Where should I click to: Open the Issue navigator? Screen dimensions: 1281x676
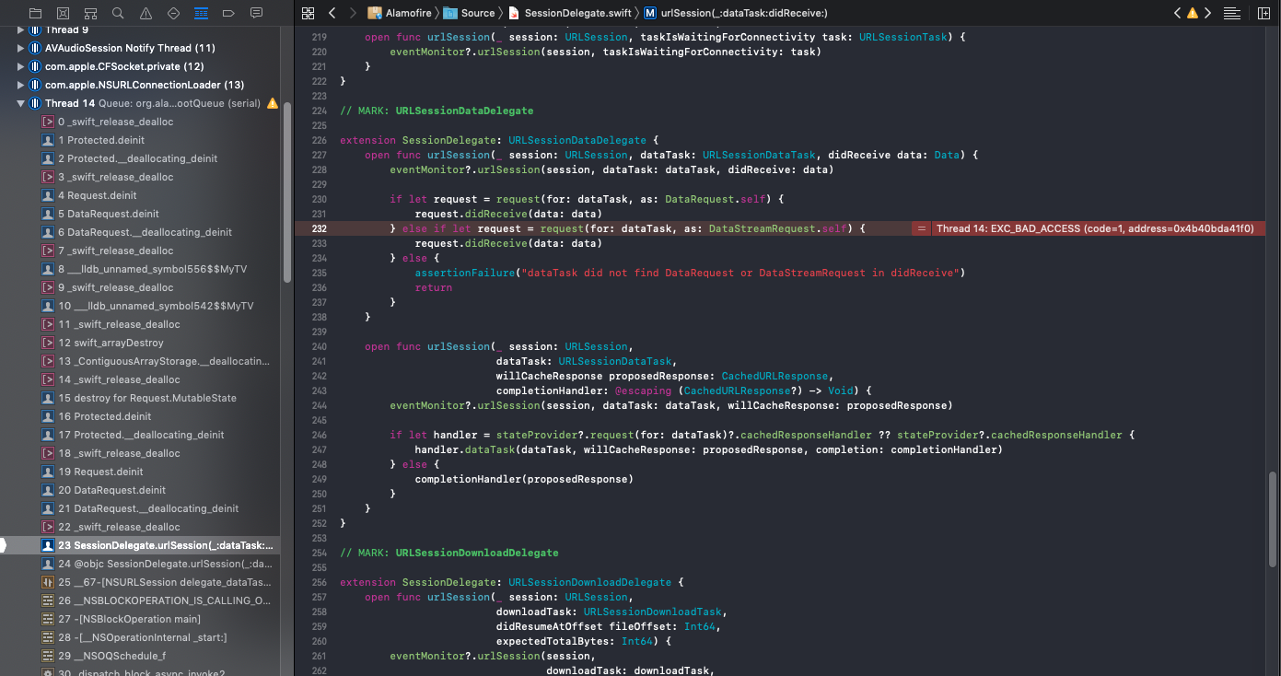145,14
